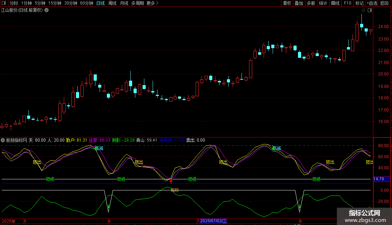Open F10 company information
This screenshot has width=392, height=225.
(x=347, y=3)
